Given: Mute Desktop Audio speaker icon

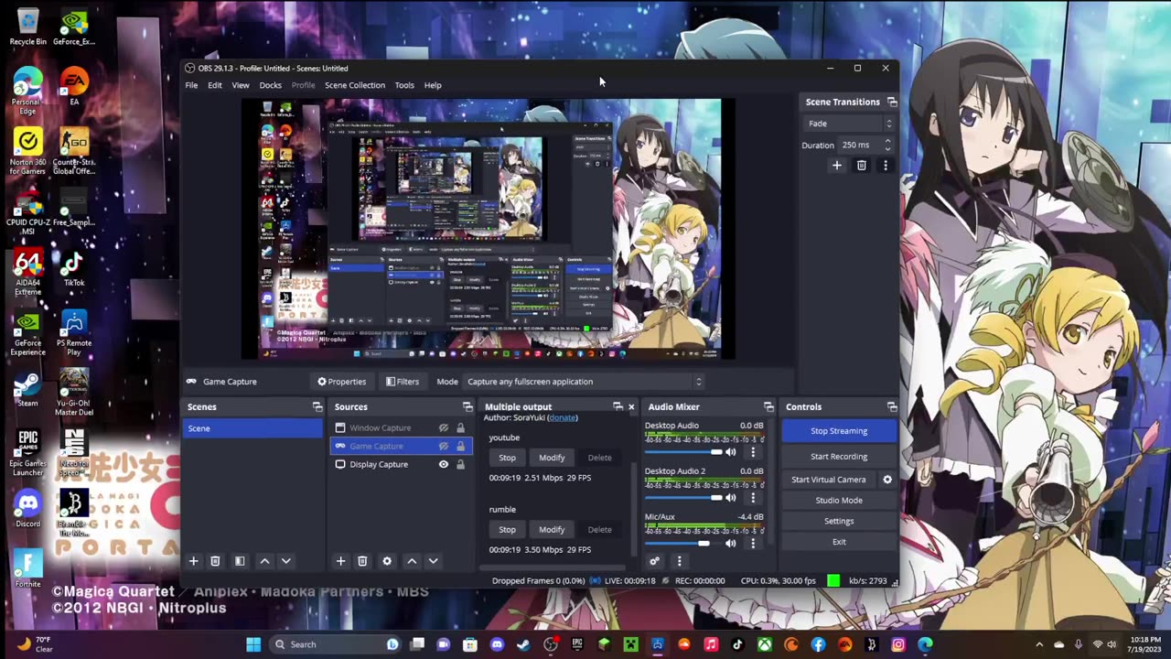Looking at the screenshot, I should point(731,452).
